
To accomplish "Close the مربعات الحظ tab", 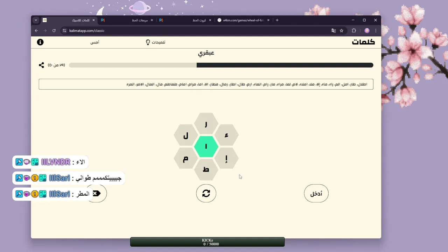I will [x=152, y=20].
